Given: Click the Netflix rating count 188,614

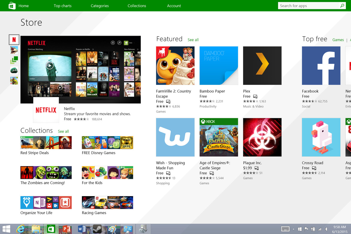Looking at the screenshot, I should 97,119.
